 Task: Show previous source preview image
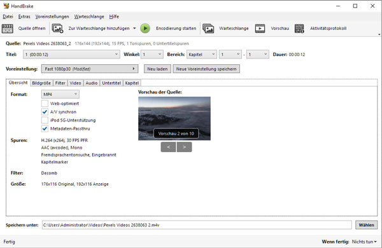(x=168, y=147)
